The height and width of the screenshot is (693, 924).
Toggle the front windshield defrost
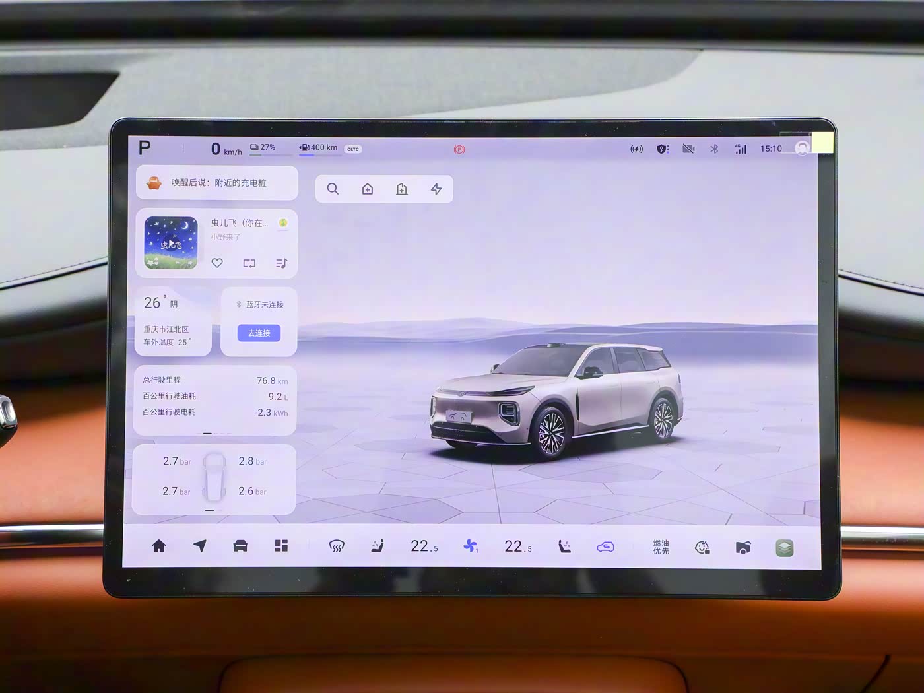(337, 546)
